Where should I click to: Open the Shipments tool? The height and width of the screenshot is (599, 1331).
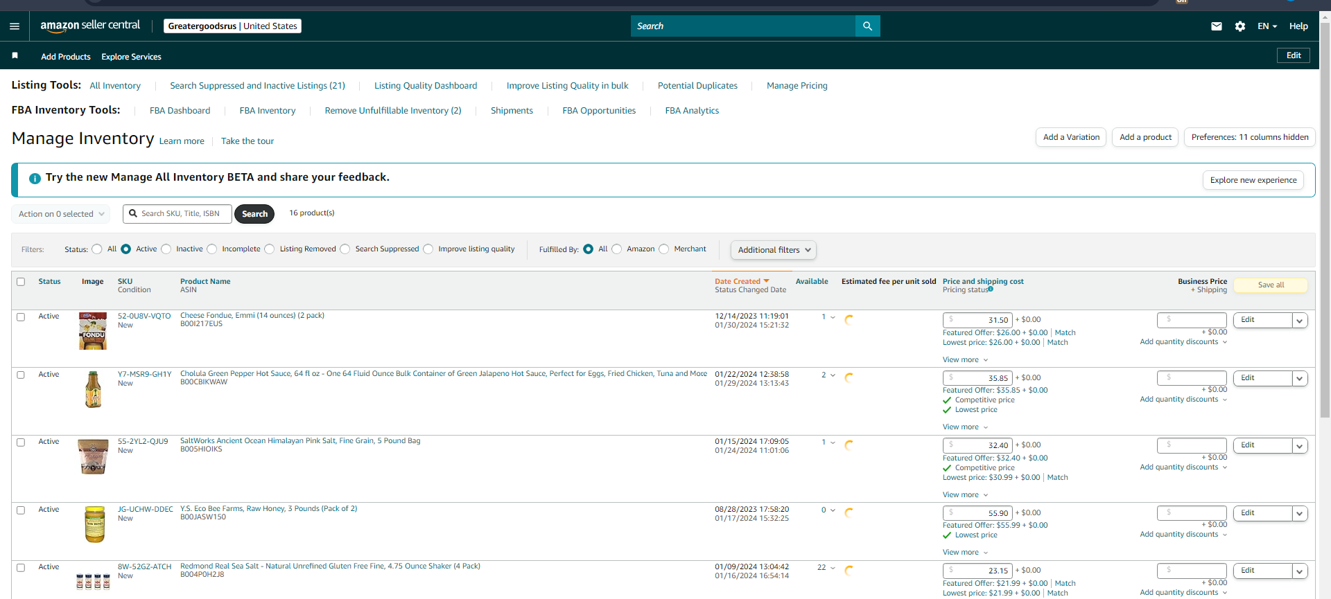[512, 111]
